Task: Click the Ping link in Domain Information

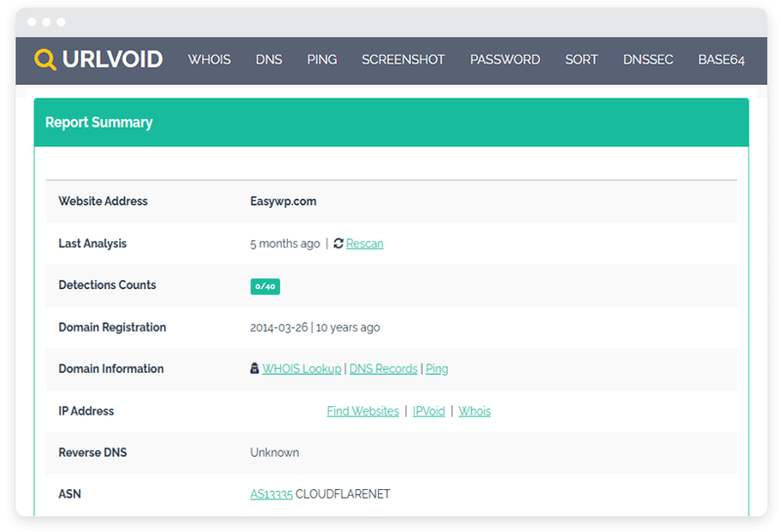Action: tap(436, 369)
